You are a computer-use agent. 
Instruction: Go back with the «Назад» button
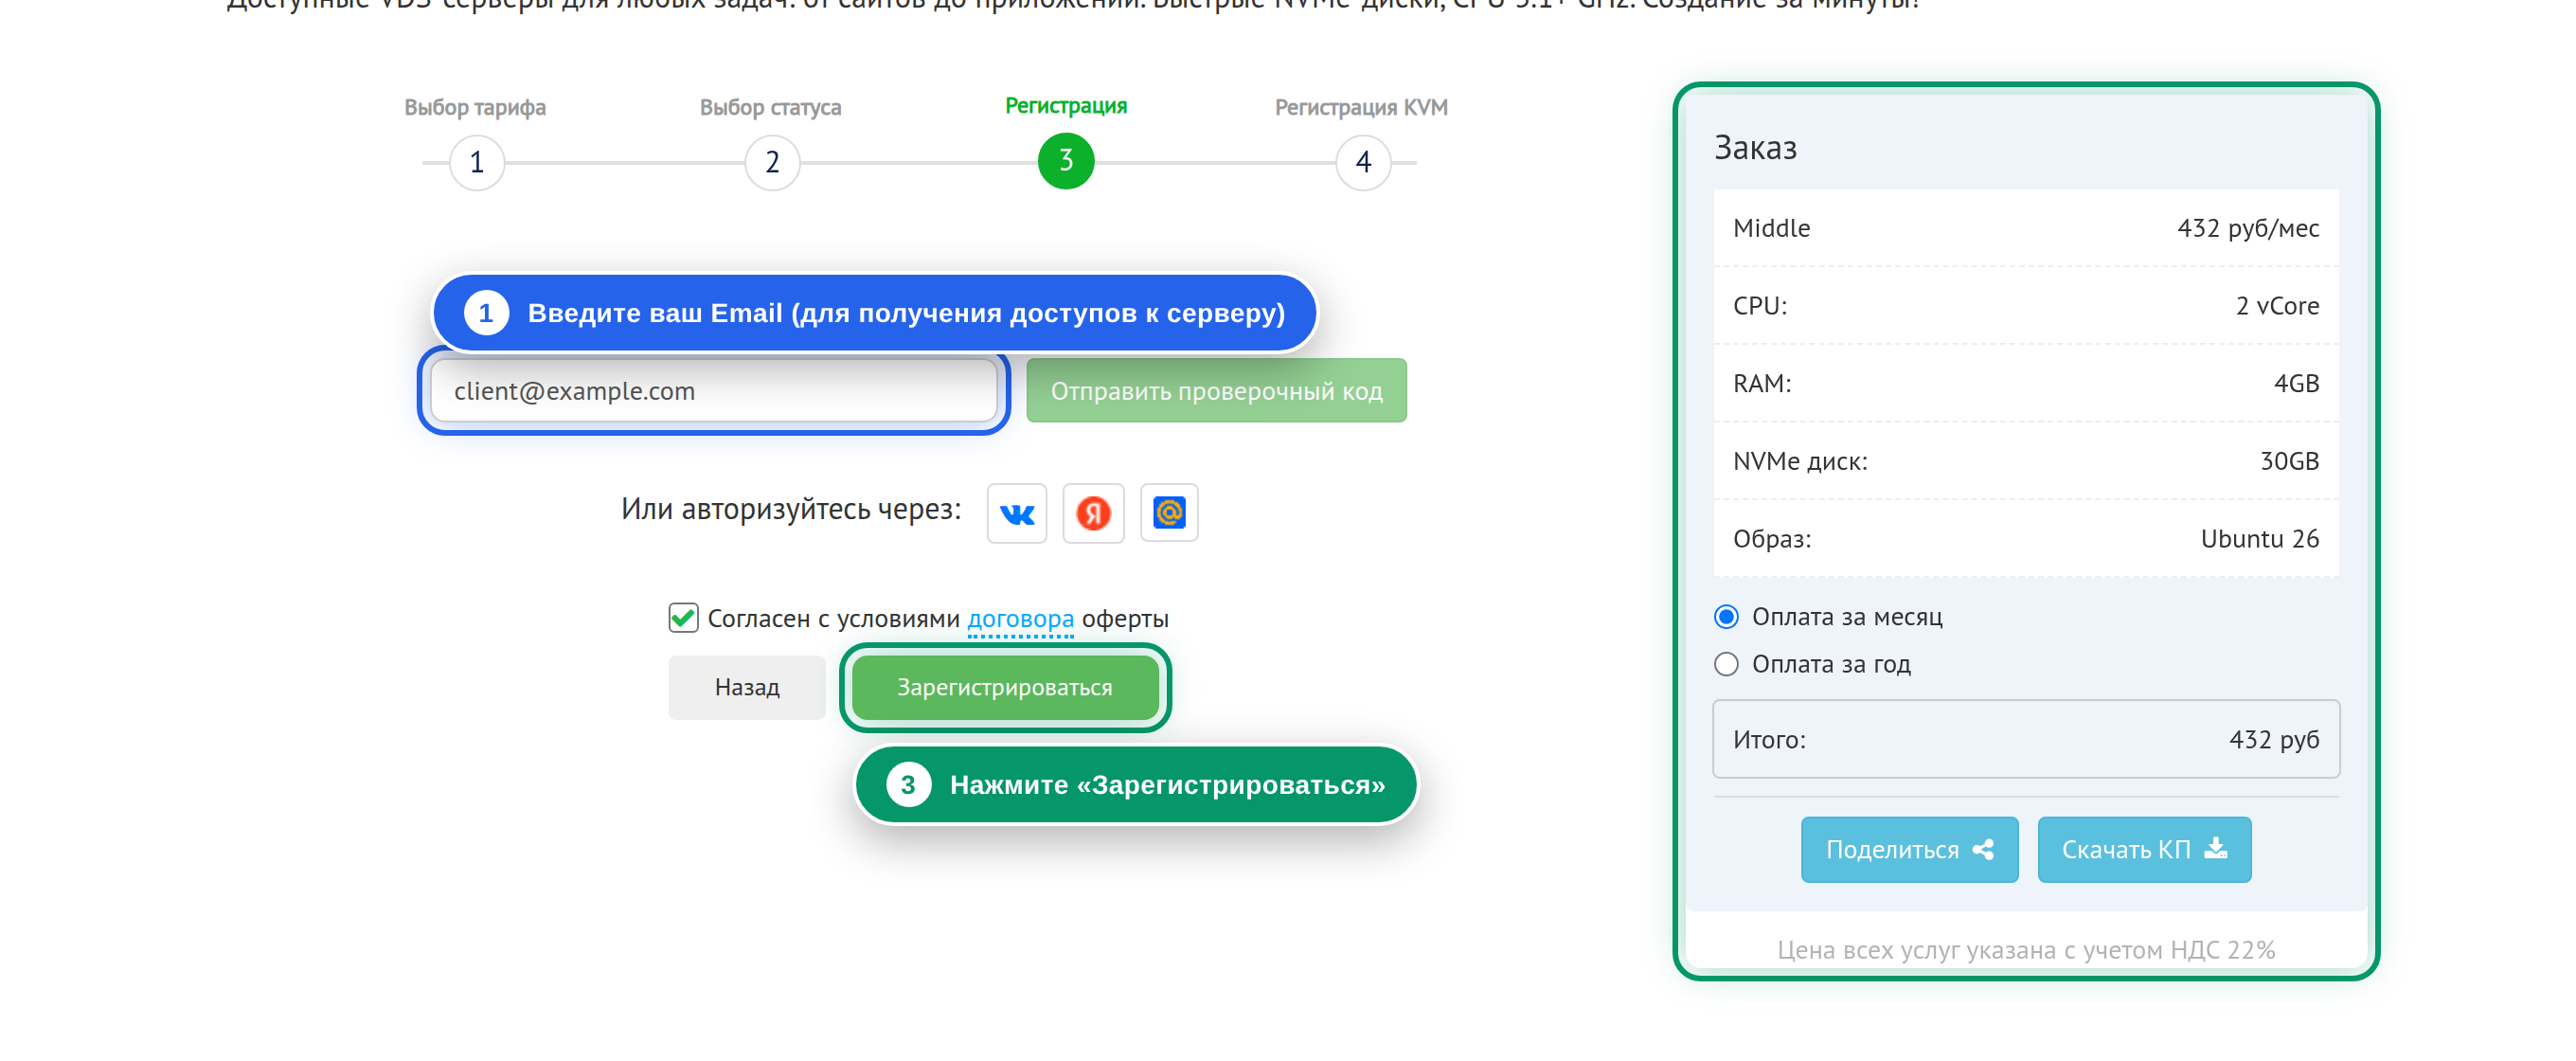click(x=747, y=687)
